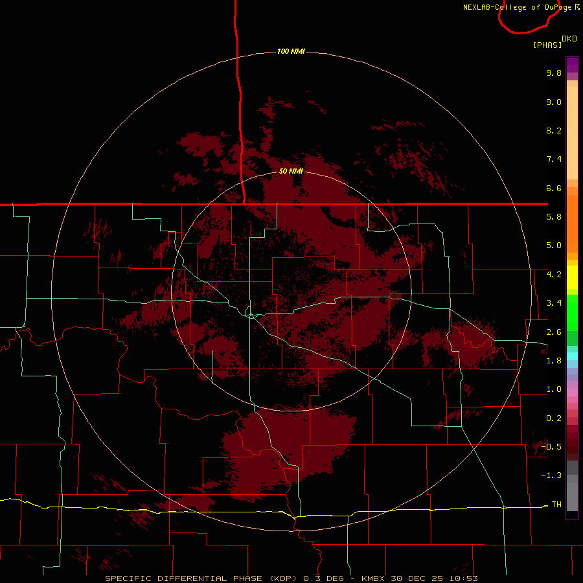This screenshot has height=583, width=583.
Task: Click the "100 NMI" range ring label
Action: pyautogui.click(x=291, y=51)
